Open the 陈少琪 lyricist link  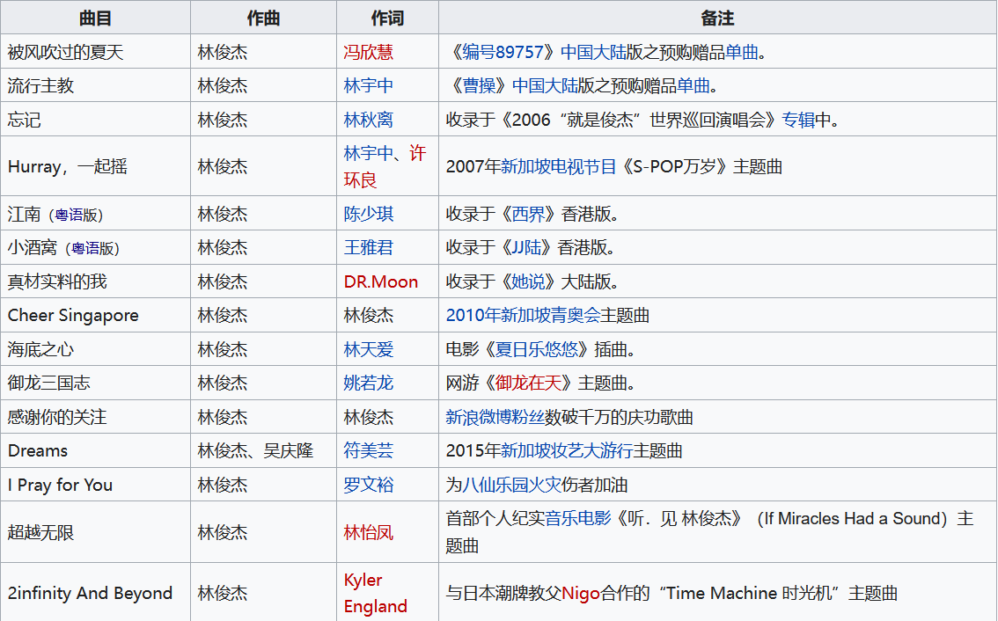pos(368,214)
